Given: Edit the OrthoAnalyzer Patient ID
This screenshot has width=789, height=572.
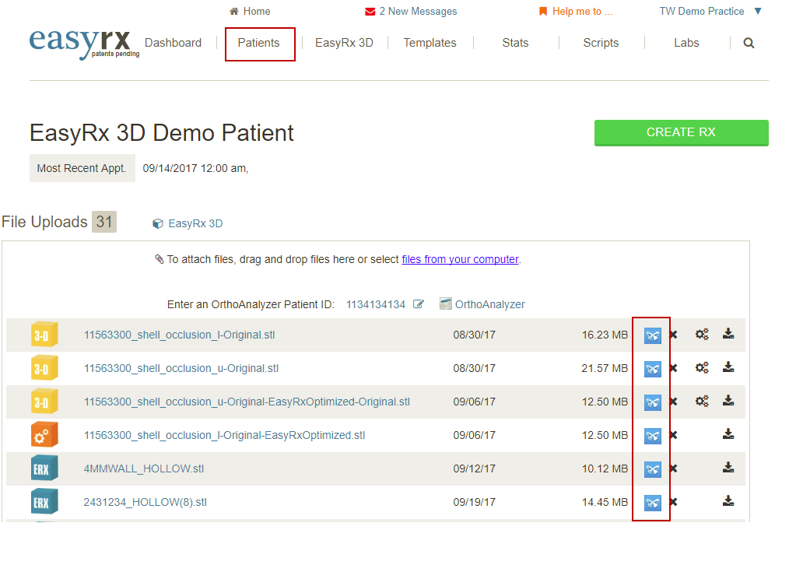Looking at the screenshot, I should (418, 304).
